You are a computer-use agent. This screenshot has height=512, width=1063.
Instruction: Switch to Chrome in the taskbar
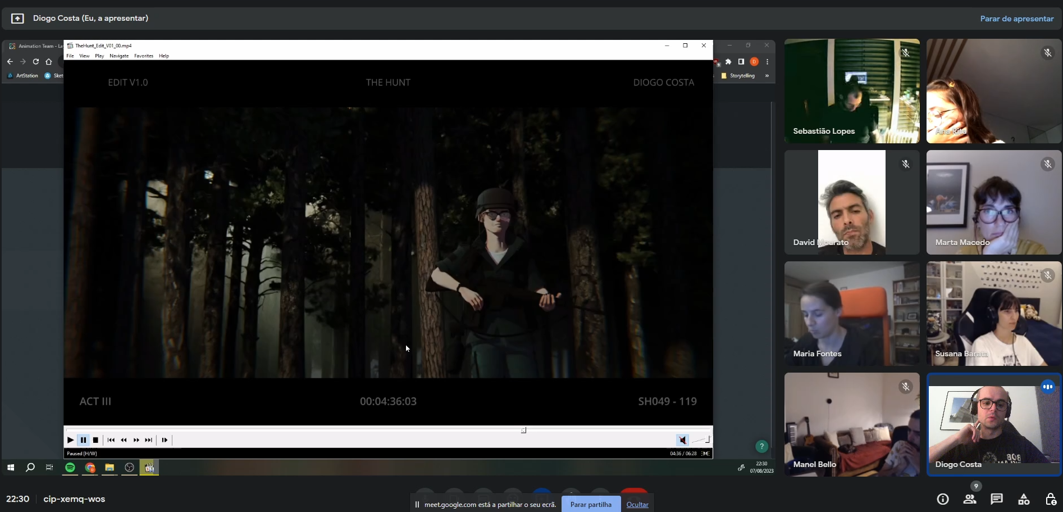tap(90, 467)
